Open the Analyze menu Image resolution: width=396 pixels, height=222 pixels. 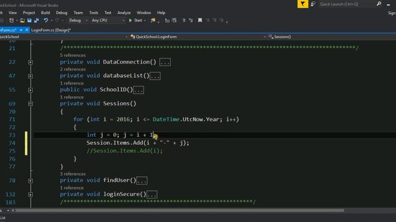(124, 12)
